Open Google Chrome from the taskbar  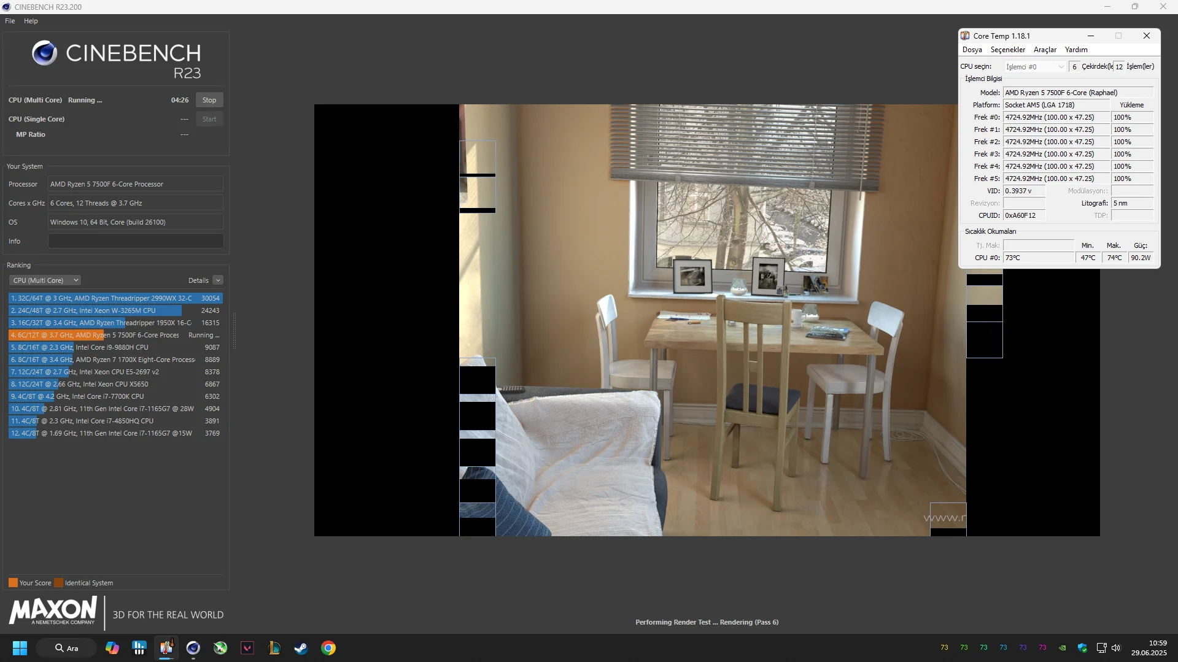(x=328, y=648)
